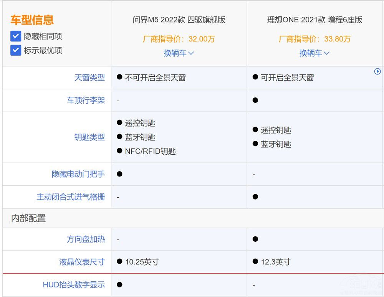Image resolution: width=384 pixels, height=297 pixels.
Task: Click the 方向盘加热 row label
Action: click(x=86, y=239)
